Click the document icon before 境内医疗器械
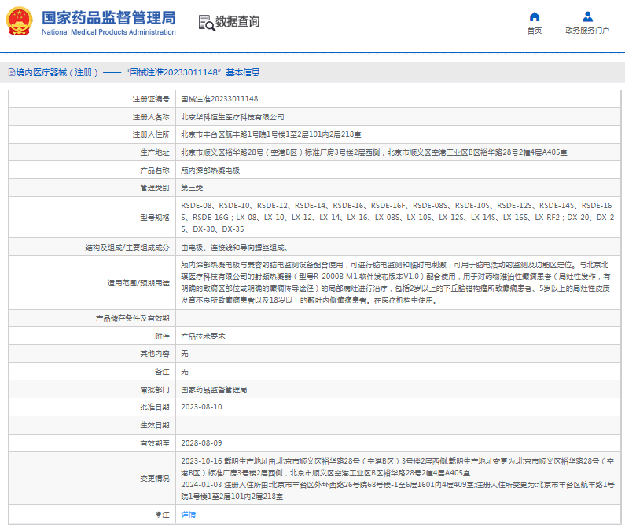Viewport: 625px width, 528px height. coord(12,72)
